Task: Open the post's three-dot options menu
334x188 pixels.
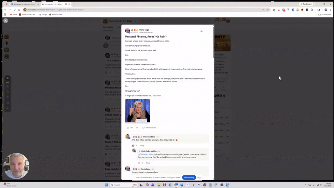Action: [x=206, y=31]
